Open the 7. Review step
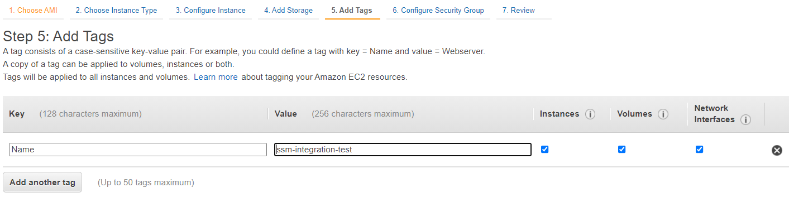The height and width of the screenshot is (202, 789). point(519,11)
